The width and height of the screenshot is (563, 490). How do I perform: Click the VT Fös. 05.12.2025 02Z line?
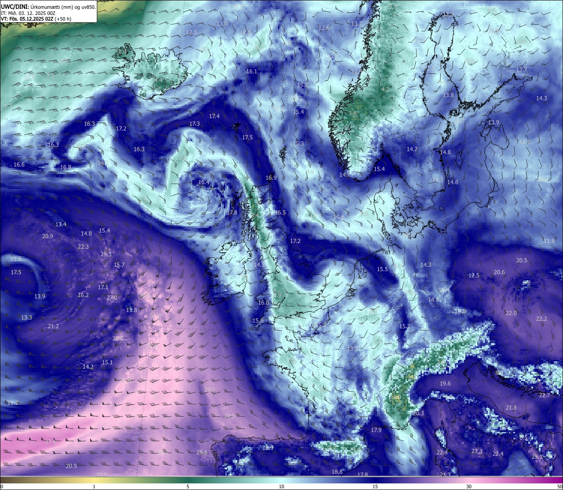point(36,19)
